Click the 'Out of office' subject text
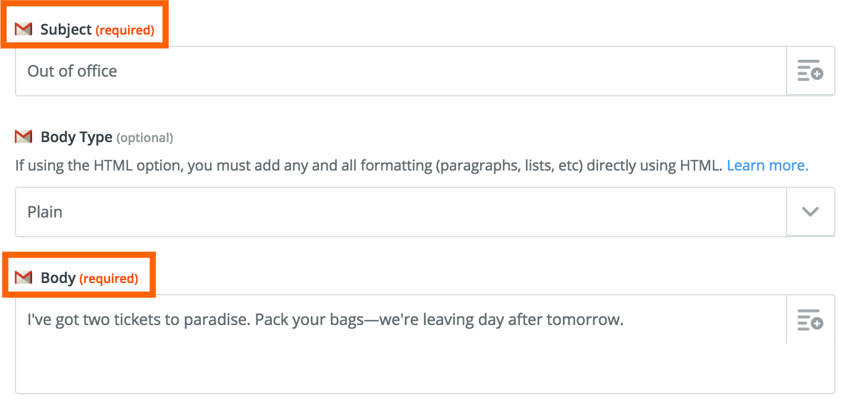This screenshot has width=849, height=414. (x=72, y=71)
